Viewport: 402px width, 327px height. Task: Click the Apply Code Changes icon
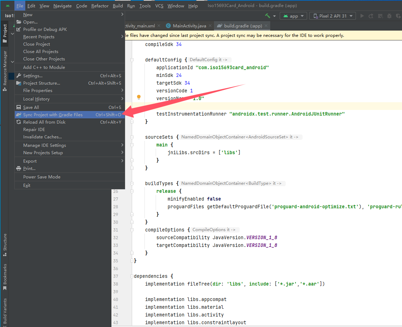tap(380, 16)
